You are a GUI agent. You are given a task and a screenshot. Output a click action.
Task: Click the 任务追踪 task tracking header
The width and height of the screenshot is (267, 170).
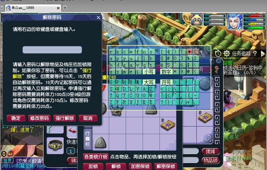tap(241, 54)
